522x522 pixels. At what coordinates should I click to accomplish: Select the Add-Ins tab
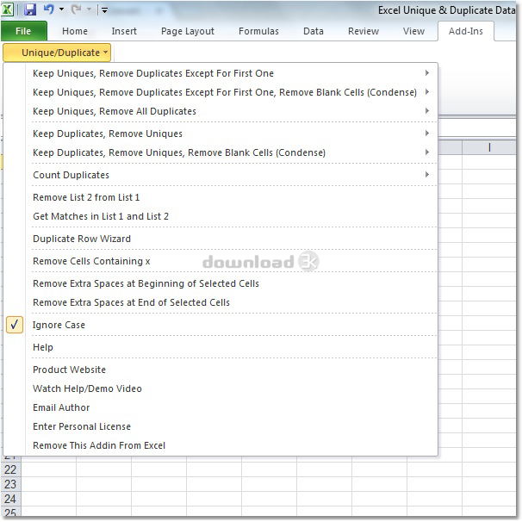466,31
